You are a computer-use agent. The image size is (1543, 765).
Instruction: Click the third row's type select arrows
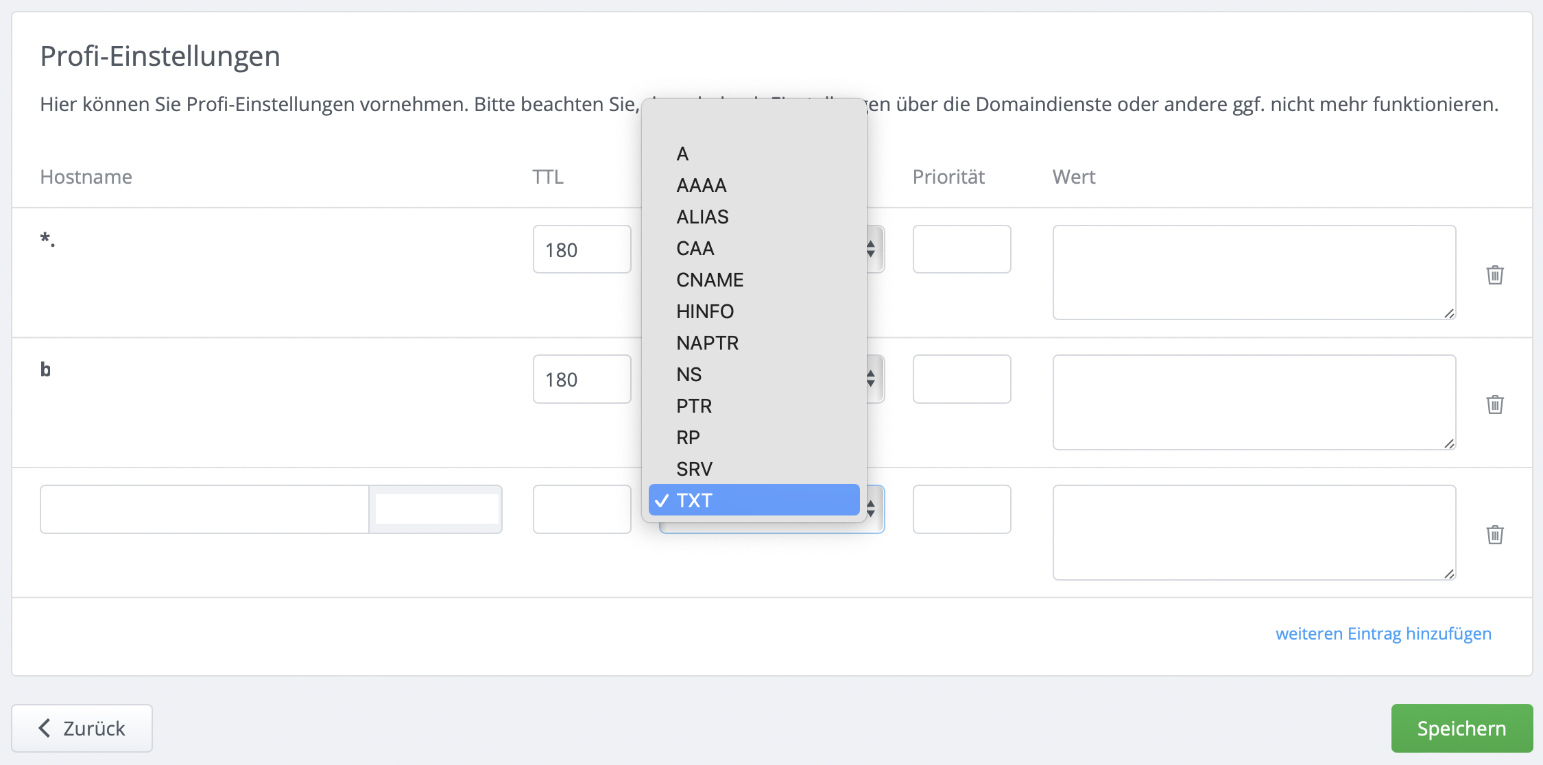click(x=872, y=509)
